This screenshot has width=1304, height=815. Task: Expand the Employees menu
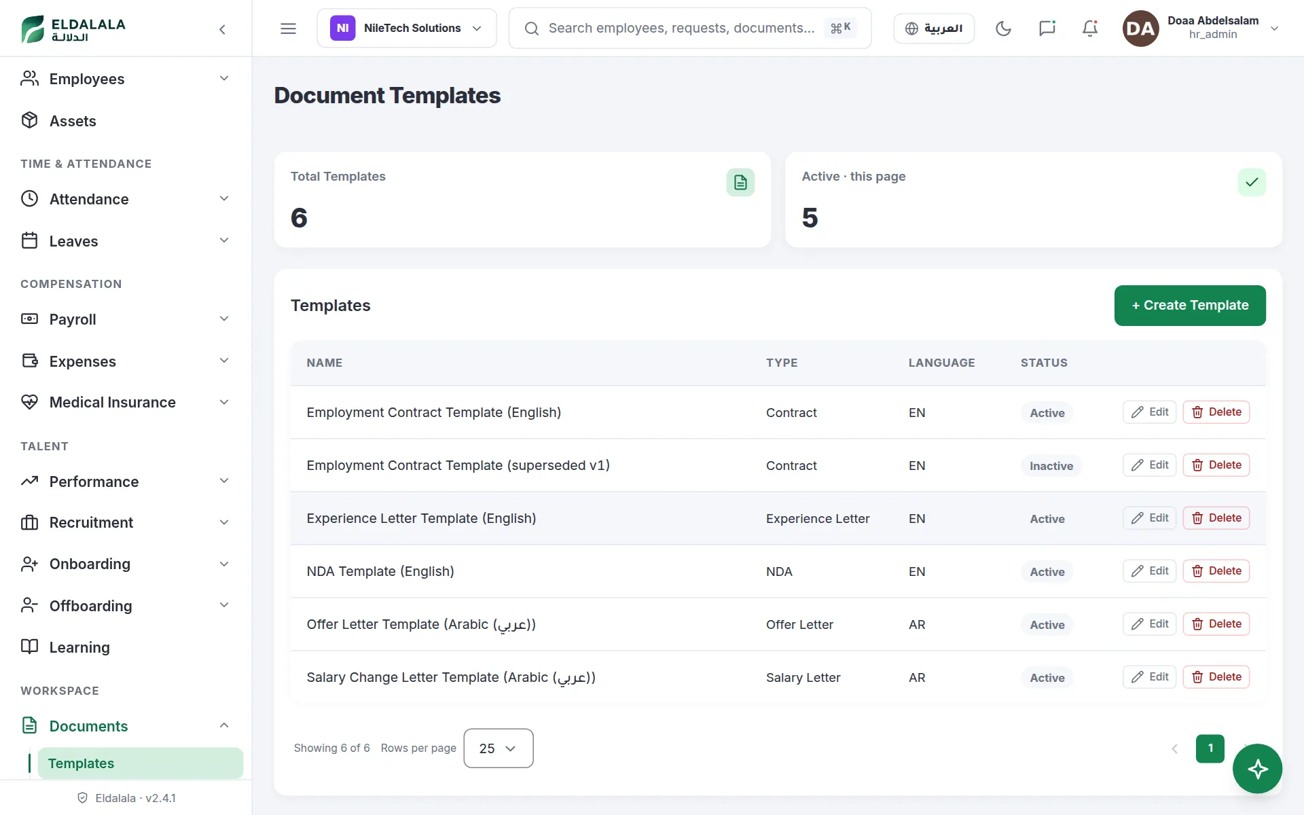coord(126,79)
